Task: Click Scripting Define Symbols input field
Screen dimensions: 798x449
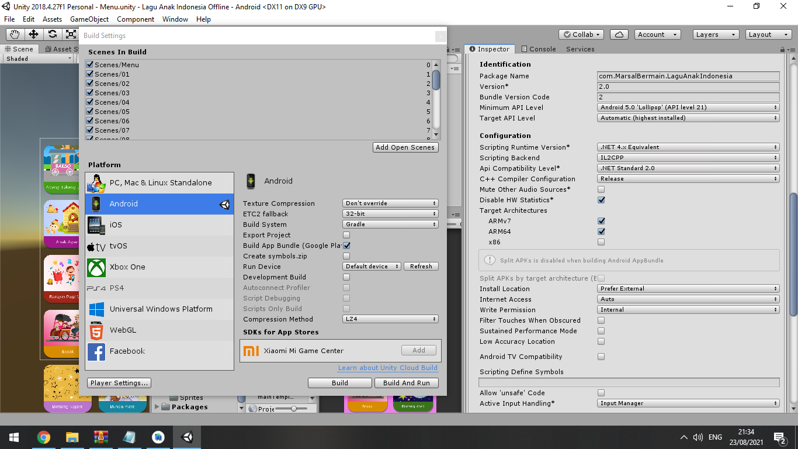Action: tap(629, 382)
